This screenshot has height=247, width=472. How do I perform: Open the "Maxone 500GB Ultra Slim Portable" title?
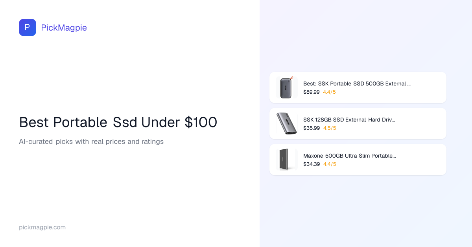tap(349, 156)
